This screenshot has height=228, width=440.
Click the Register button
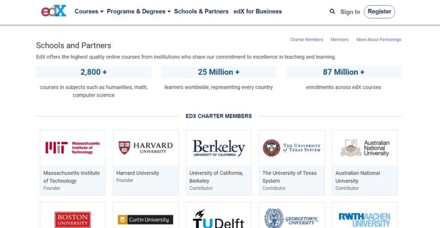click(379, 11)
